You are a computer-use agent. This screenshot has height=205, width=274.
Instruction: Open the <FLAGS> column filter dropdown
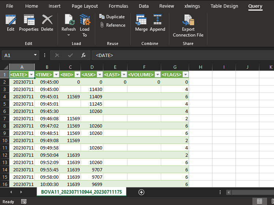(185, 75)
